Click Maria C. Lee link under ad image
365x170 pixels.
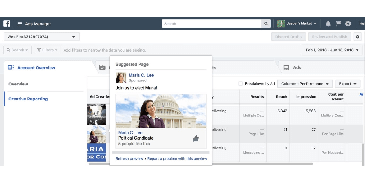click(130, 133)
